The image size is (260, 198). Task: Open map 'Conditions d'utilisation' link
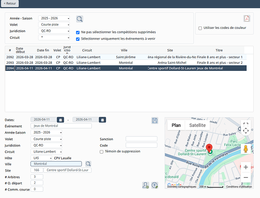239,187
